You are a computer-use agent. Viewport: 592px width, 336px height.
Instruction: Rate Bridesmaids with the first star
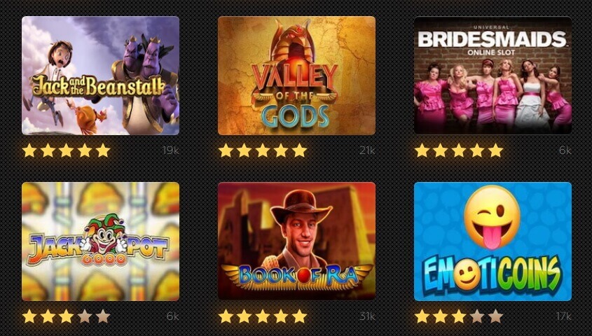422,150
